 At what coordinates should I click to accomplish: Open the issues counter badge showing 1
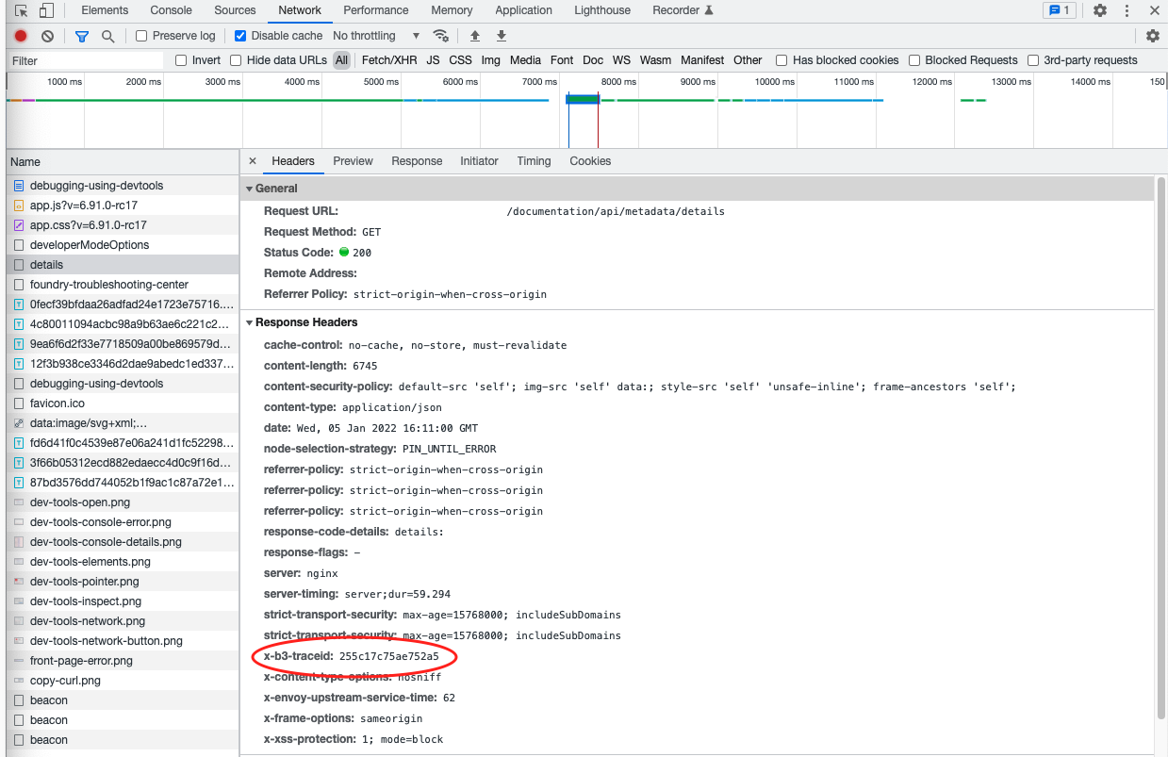1059,10
